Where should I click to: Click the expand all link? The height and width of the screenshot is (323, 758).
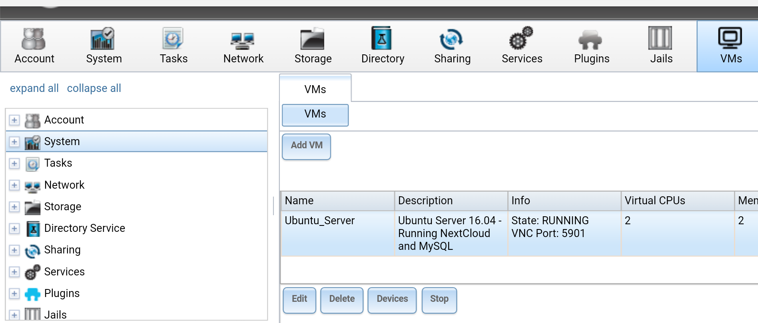34,88
